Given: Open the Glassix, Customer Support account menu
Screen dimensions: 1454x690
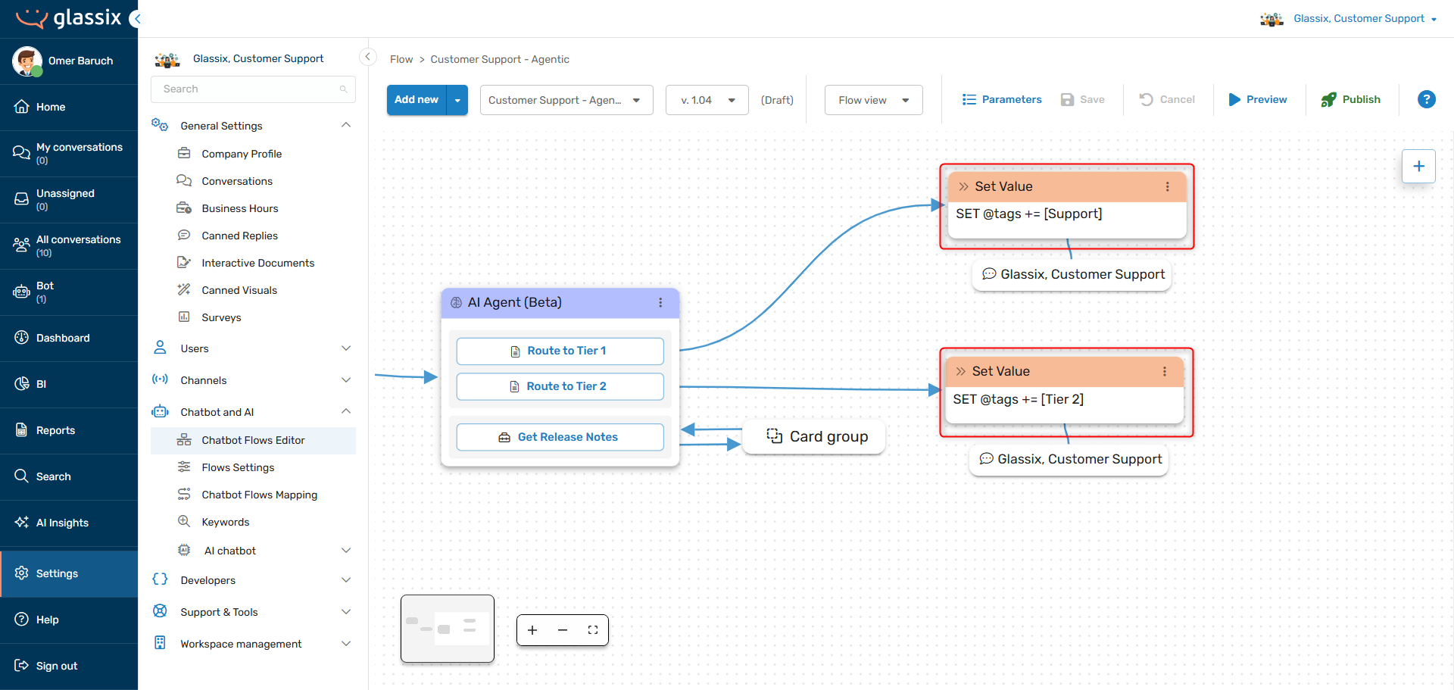Looking at the screenshot, I should (1349, 19).
